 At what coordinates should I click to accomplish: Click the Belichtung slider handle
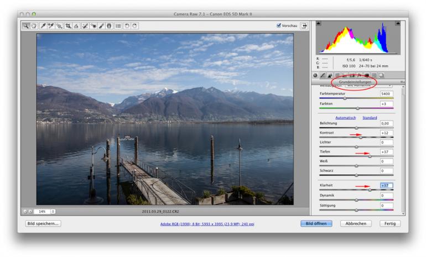coord(356,128)
